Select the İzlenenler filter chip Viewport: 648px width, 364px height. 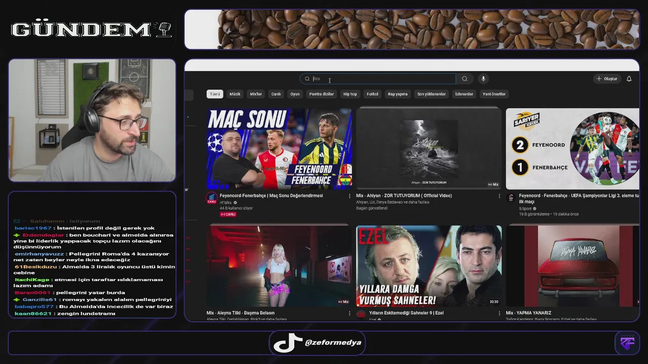pos(464,94)
